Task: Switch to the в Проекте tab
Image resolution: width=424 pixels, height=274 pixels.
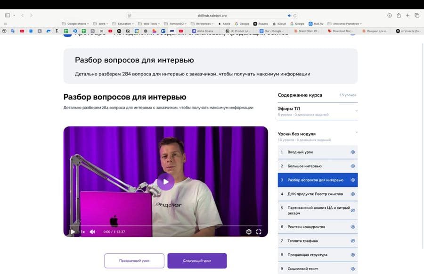Action: coord(408,31)
